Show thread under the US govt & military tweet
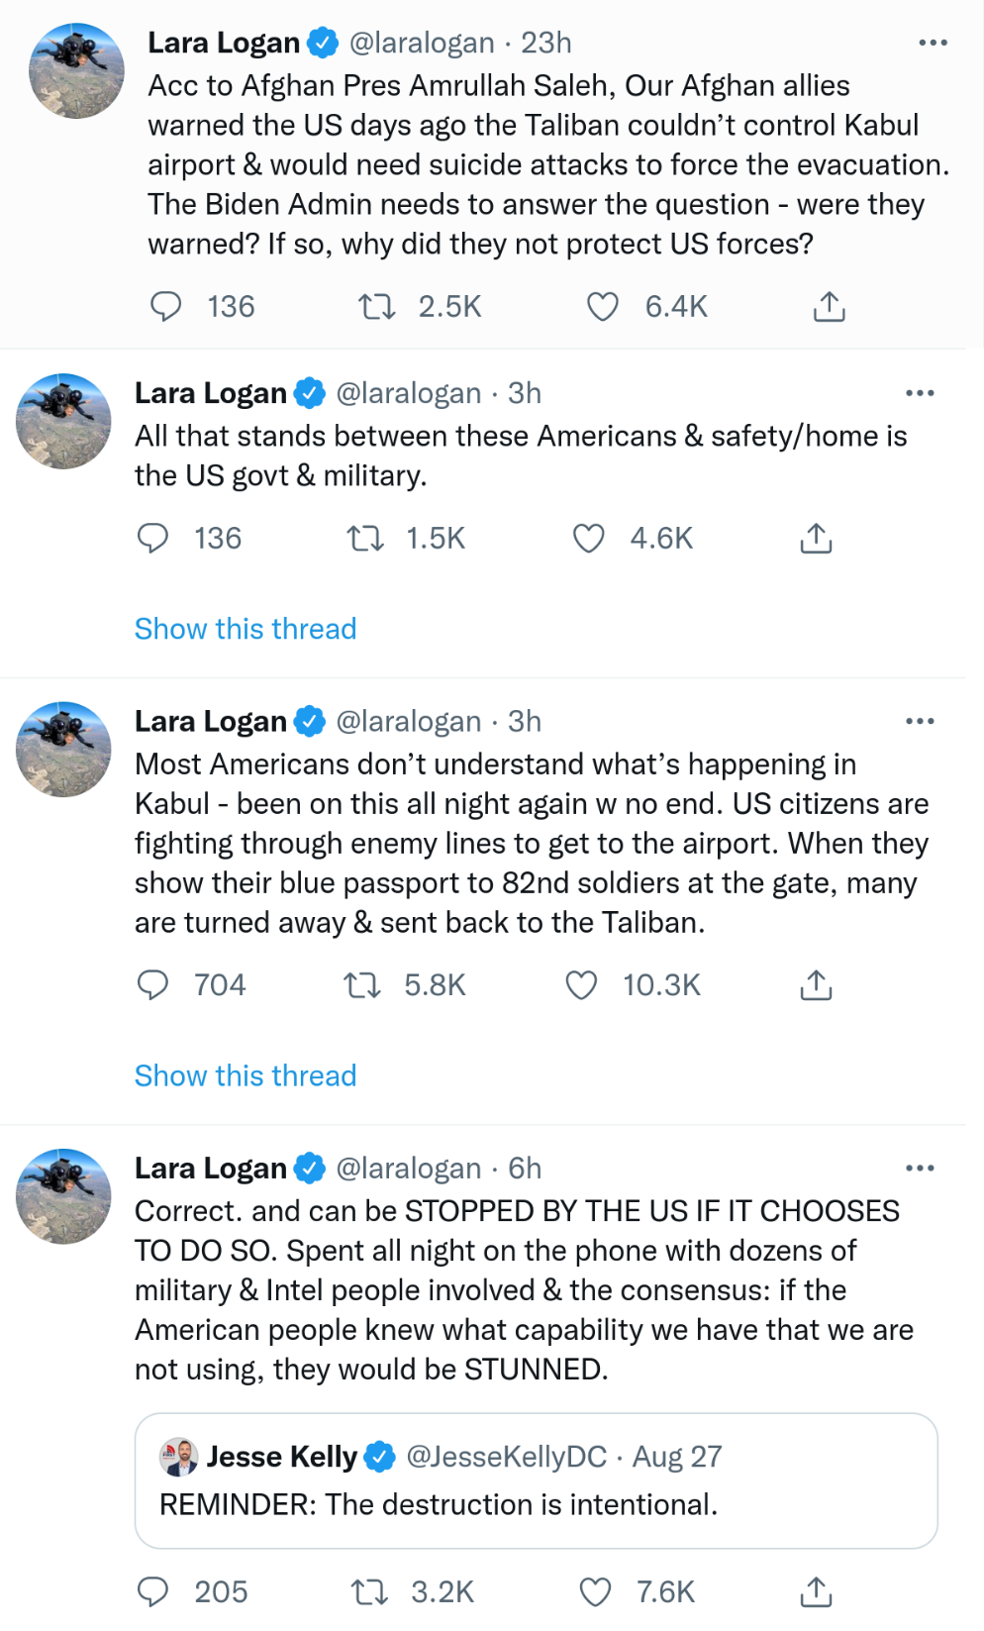This screenshot has width=984, height=1631. pos(246,629)
